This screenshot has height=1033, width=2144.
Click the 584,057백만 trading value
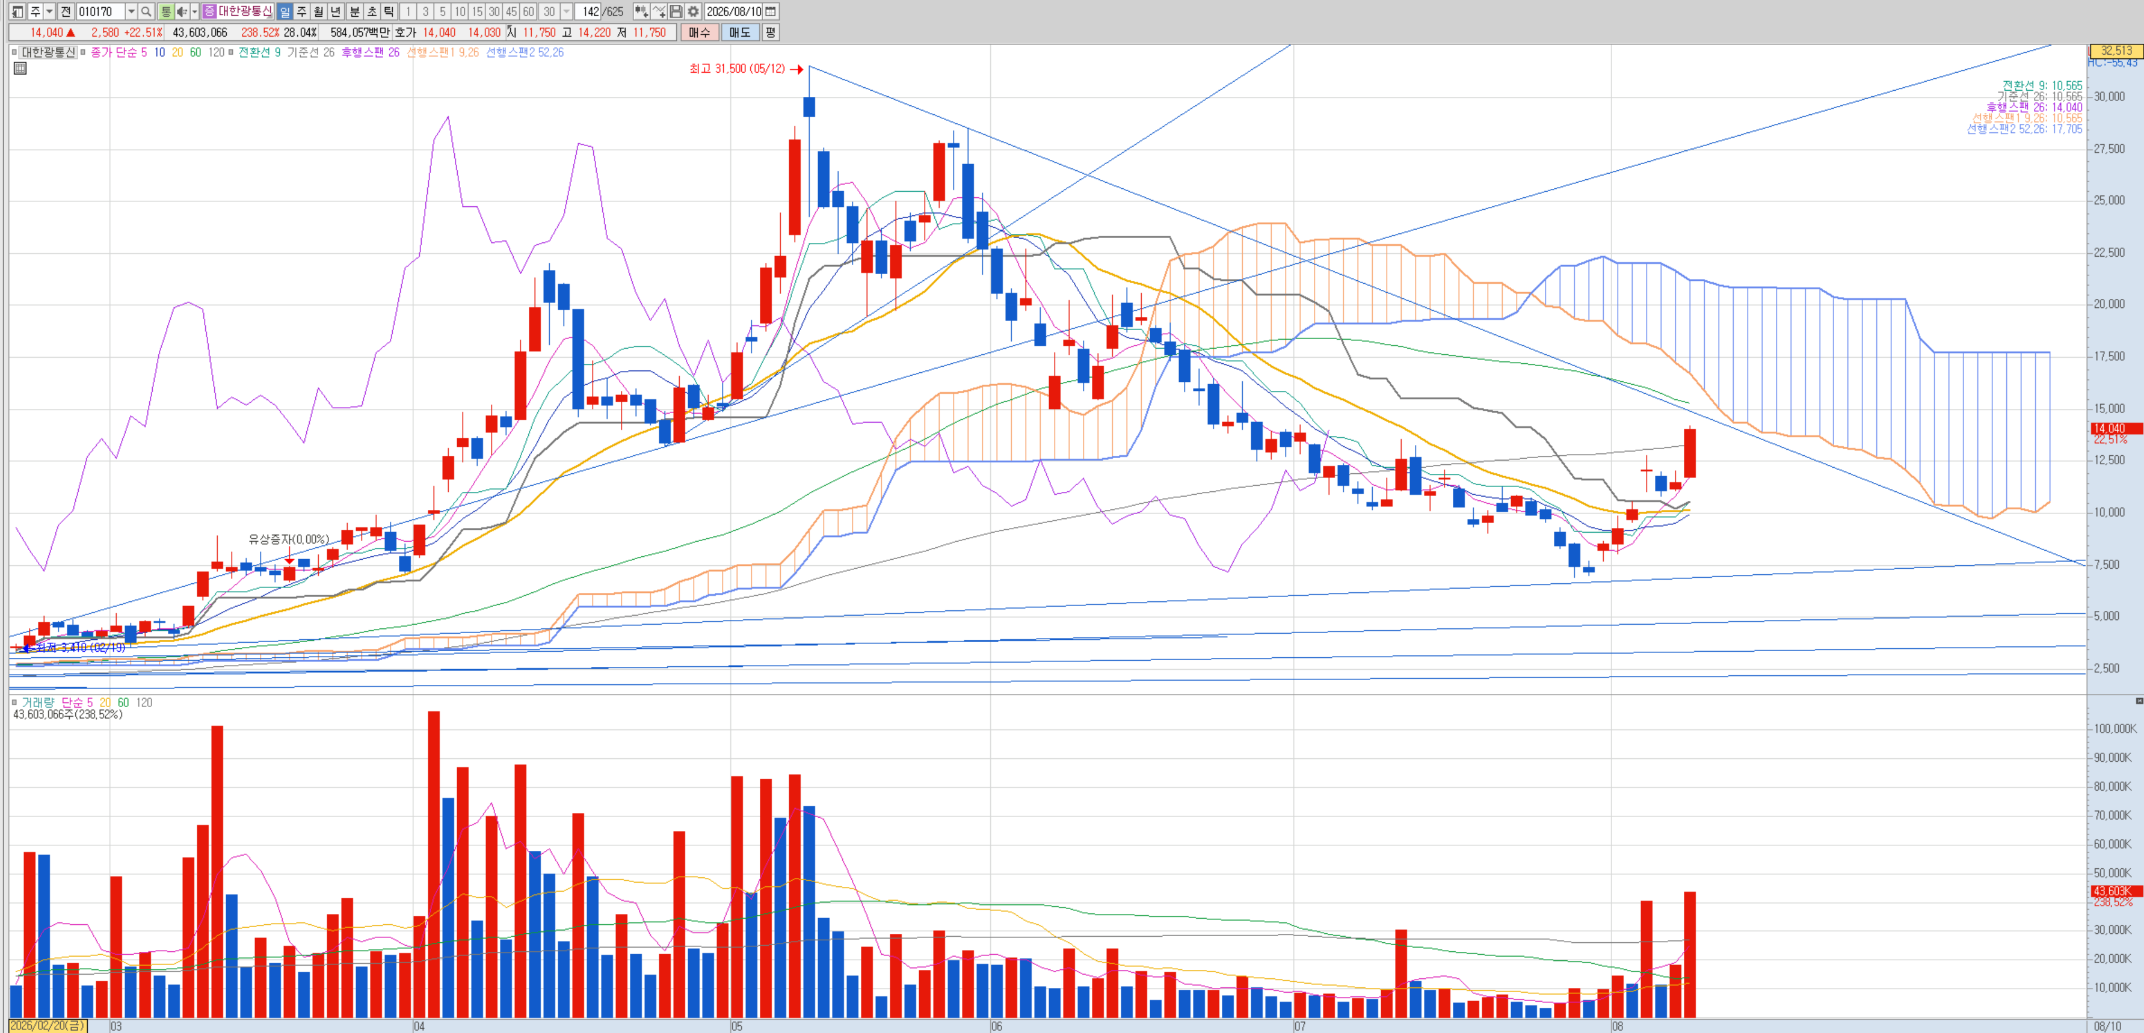pos(360,32)
